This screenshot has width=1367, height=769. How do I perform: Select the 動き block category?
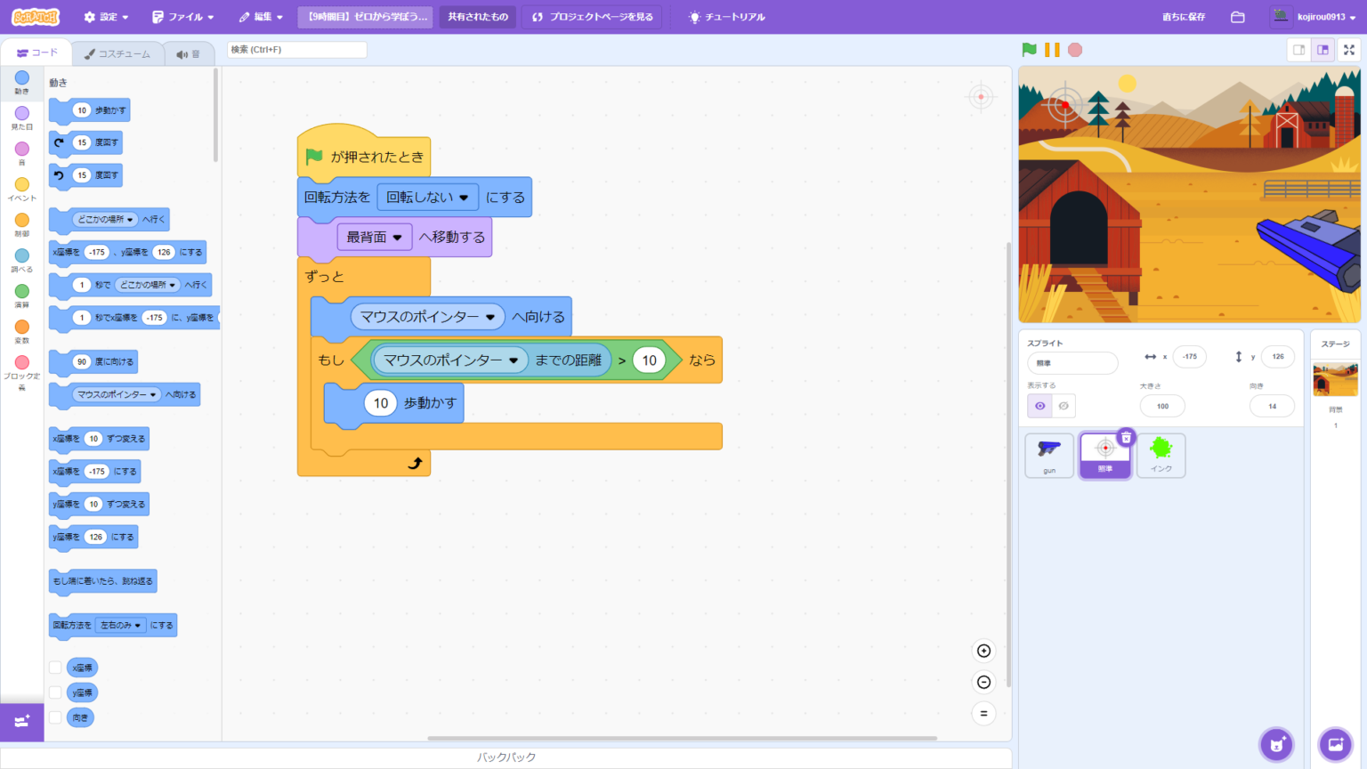21,82
